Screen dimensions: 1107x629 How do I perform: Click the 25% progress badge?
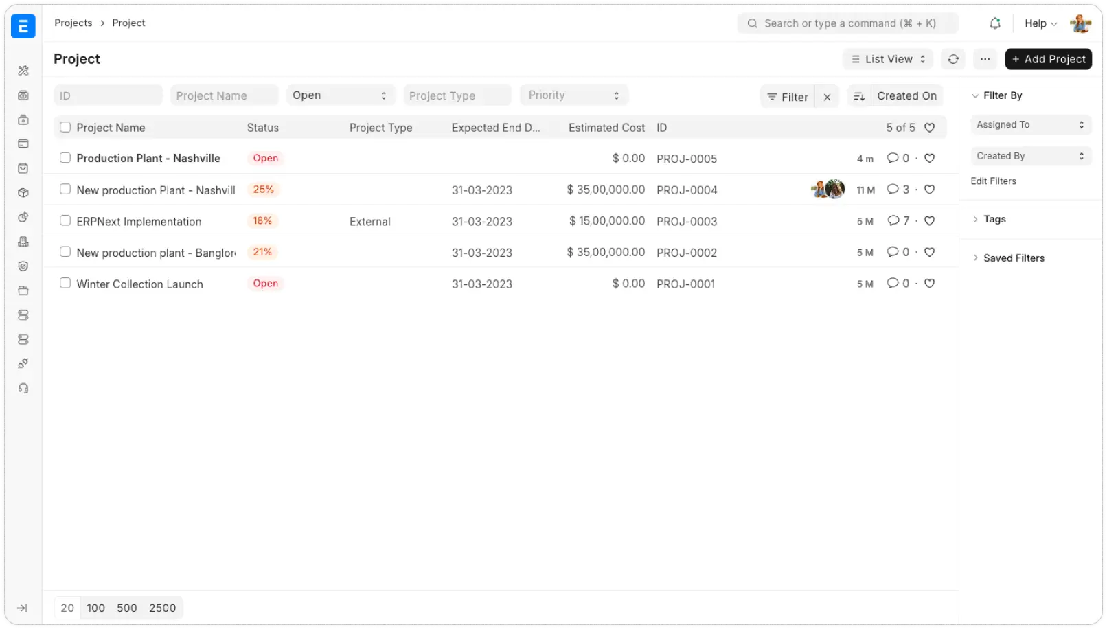[264, 189]
